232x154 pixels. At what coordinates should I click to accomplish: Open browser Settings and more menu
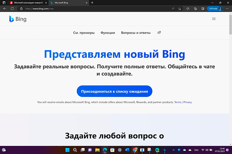(227, 9)
